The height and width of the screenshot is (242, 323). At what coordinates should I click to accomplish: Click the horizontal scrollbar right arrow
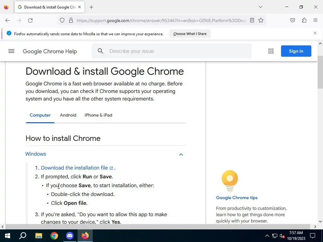click(x=315, y=227)
